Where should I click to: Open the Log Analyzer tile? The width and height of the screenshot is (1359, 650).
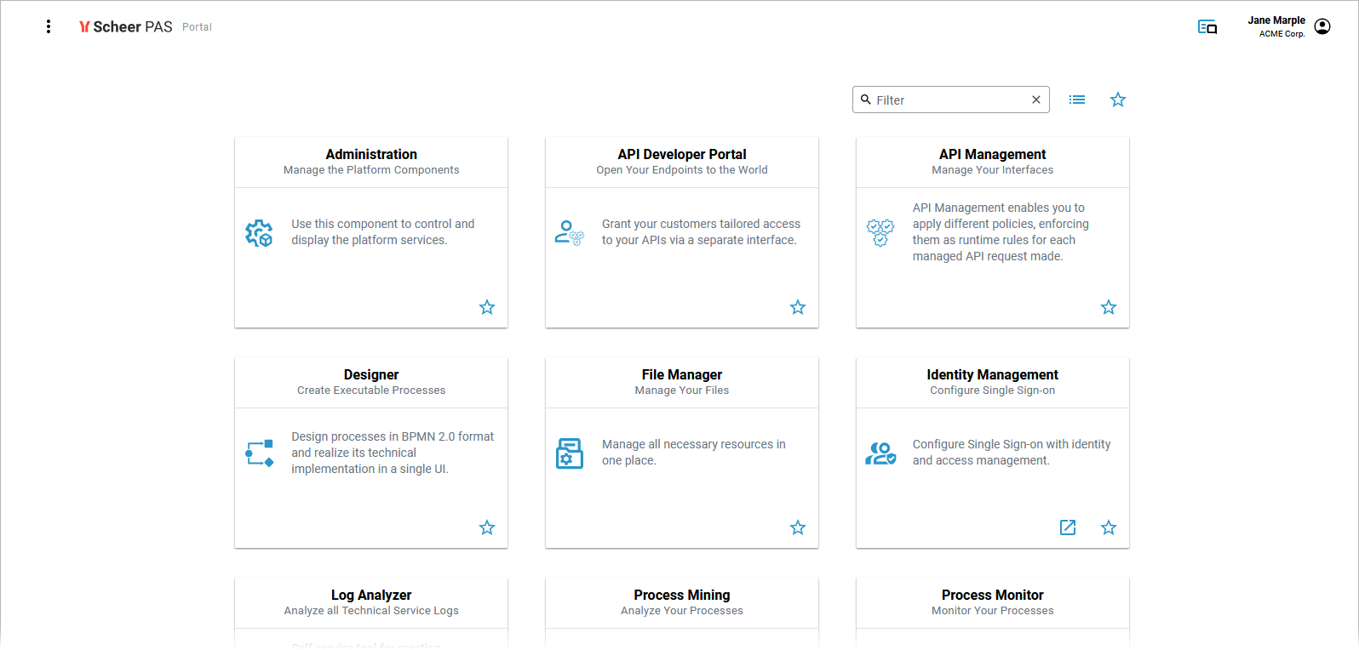371,596
